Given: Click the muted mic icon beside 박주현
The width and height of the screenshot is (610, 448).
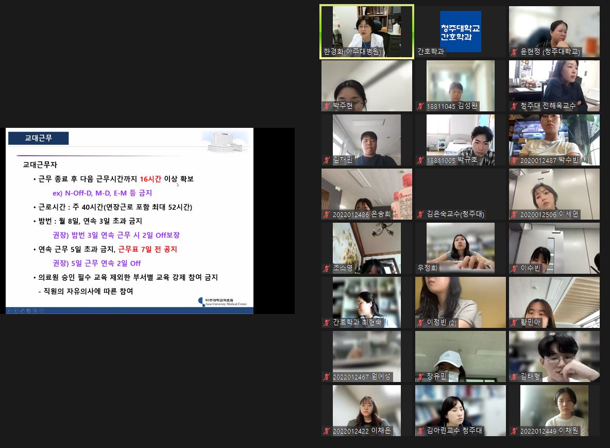Looking at the screenshot, I should point(326,106).
